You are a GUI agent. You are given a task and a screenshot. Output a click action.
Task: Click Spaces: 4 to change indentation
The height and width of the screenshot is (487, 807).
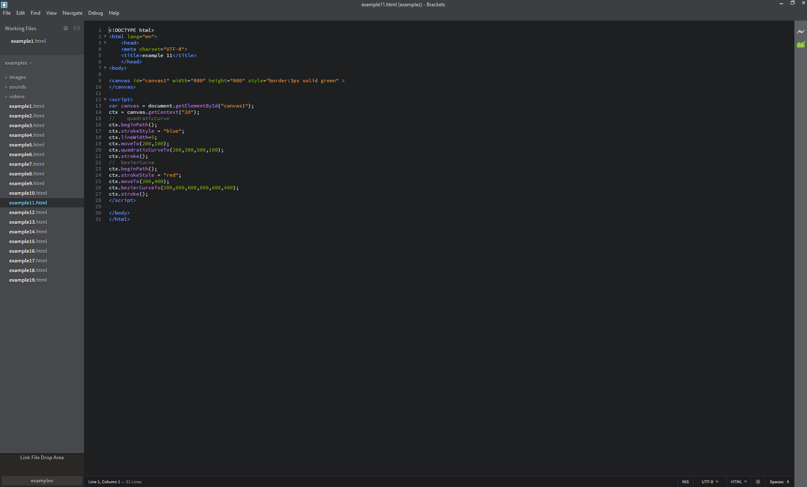point(780,482)
